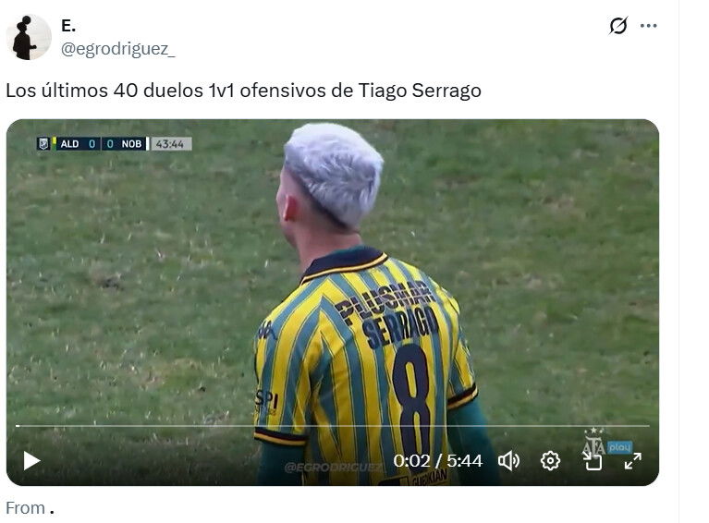This screenshot has width=709, height=523.
Task: Click the display name E.
Action: point(68,26)
